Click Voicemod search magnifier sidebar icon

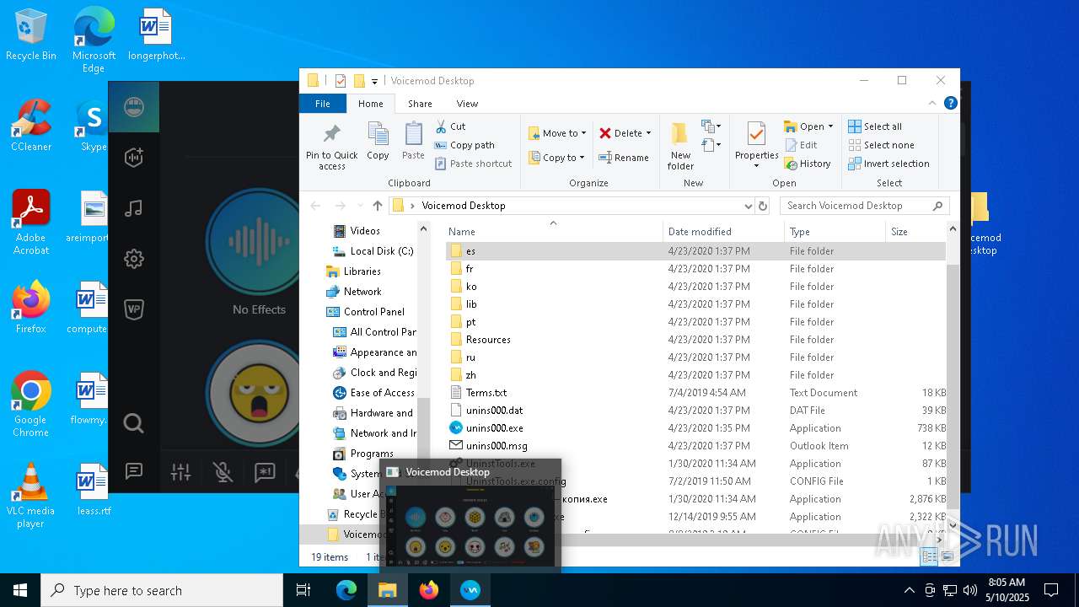pos(134,422)
